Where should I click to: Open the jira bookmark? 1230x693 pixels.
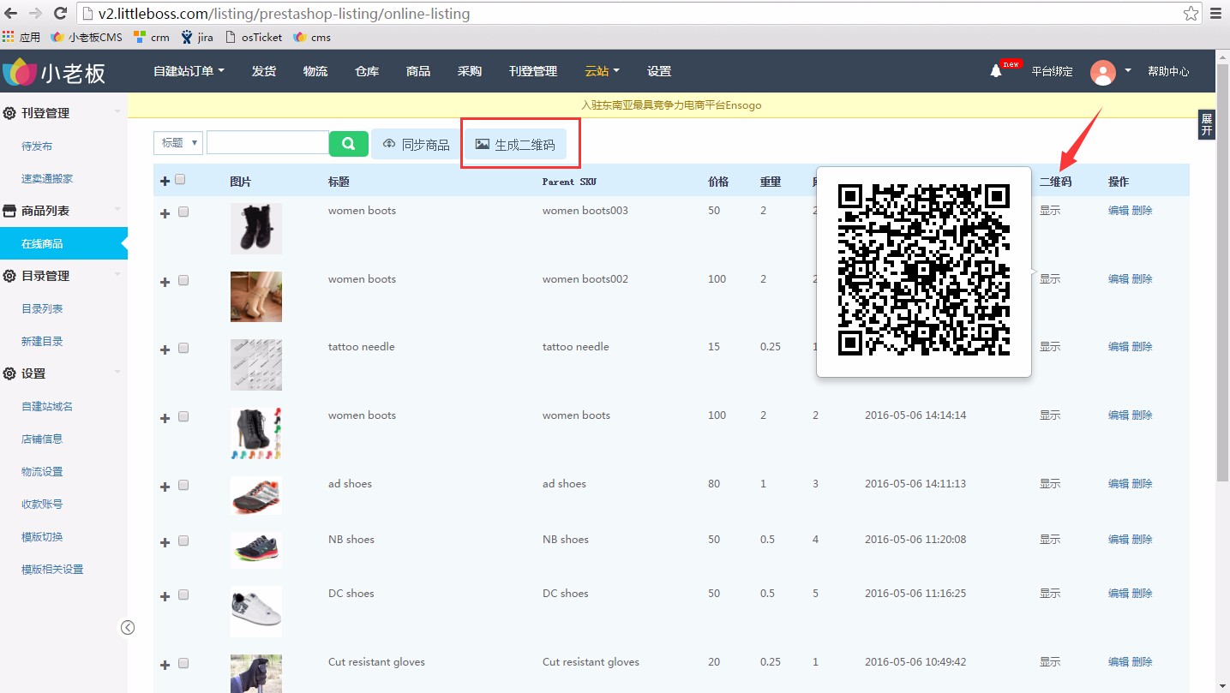pos(197,37)
